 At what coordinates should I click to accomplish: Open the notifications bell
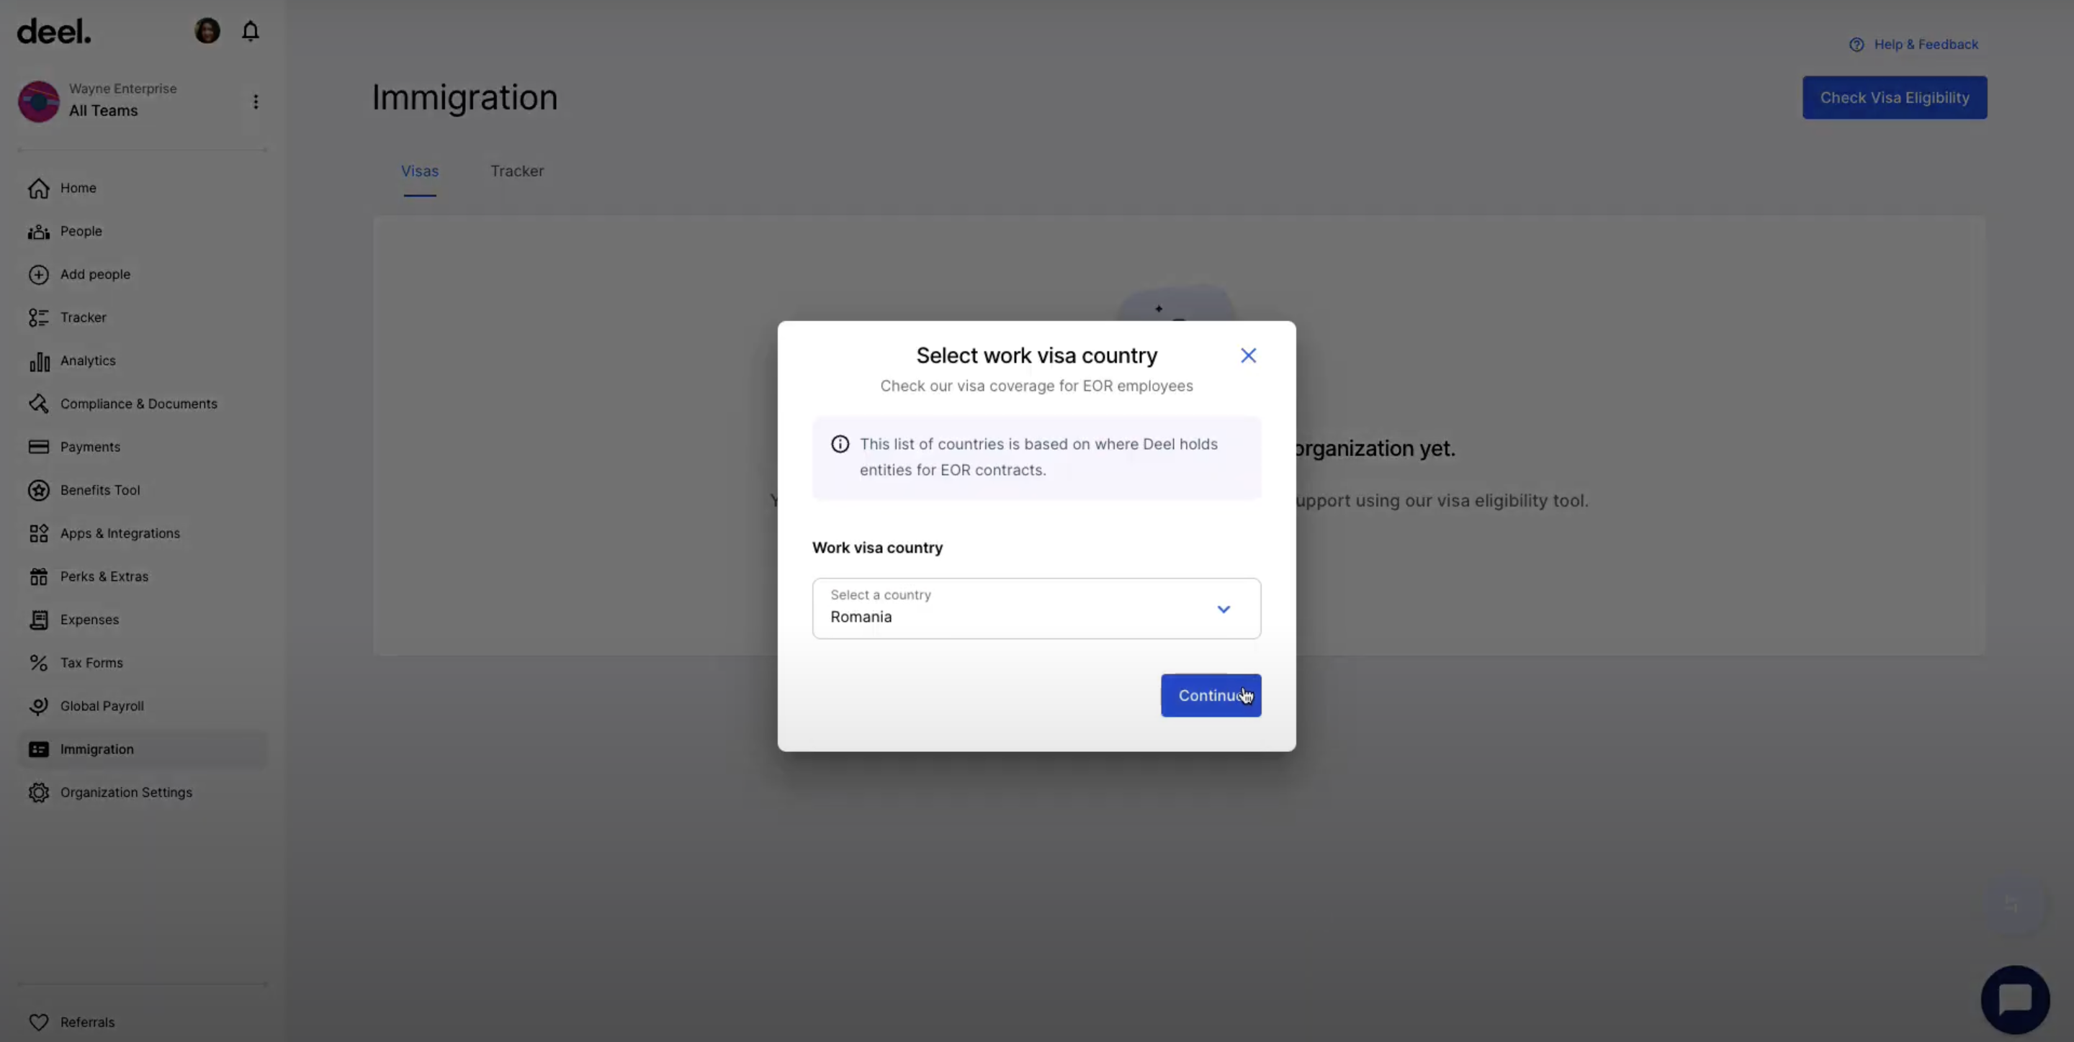pyautogui.click(x=251, y=30)
